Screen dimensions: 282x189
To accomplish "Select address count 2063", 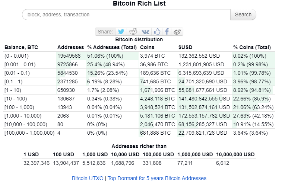I will 63,116.
